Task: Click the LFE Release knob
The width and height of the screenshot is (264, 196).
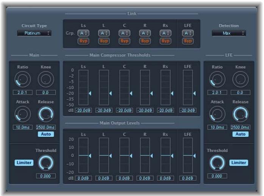Action: [x=241, y=114]
